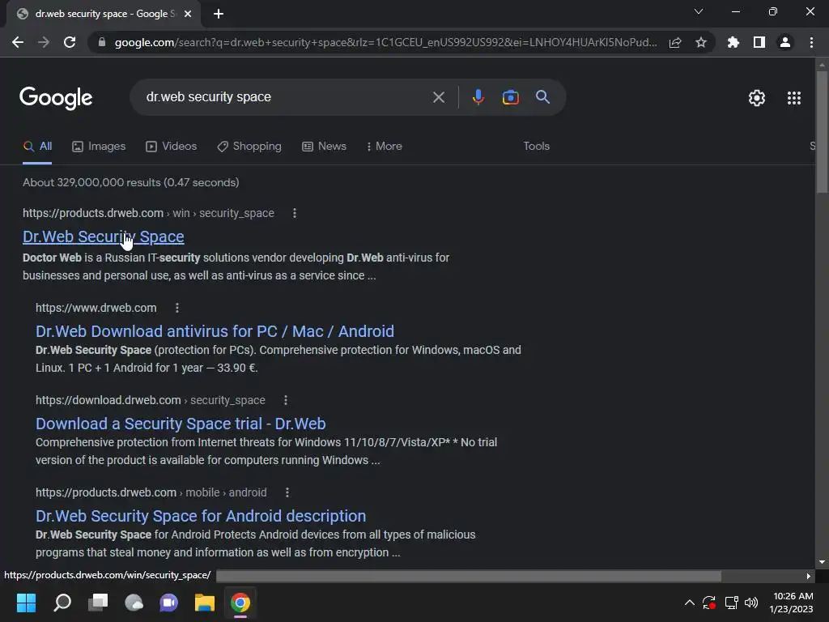Open Dr.Web Download antivirus for PC link
The width and height of the screenshot is (829, 622).
(215, 331)
